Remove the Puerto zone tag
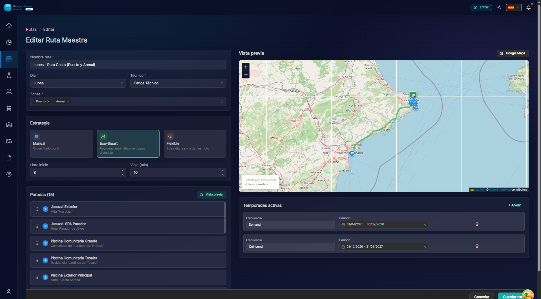 tap(48, 102)
